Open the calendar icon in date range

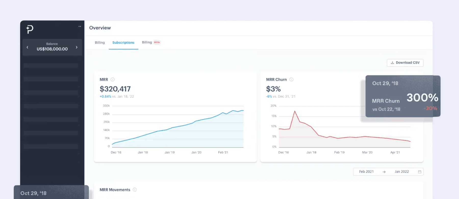[x=419, y=172]
